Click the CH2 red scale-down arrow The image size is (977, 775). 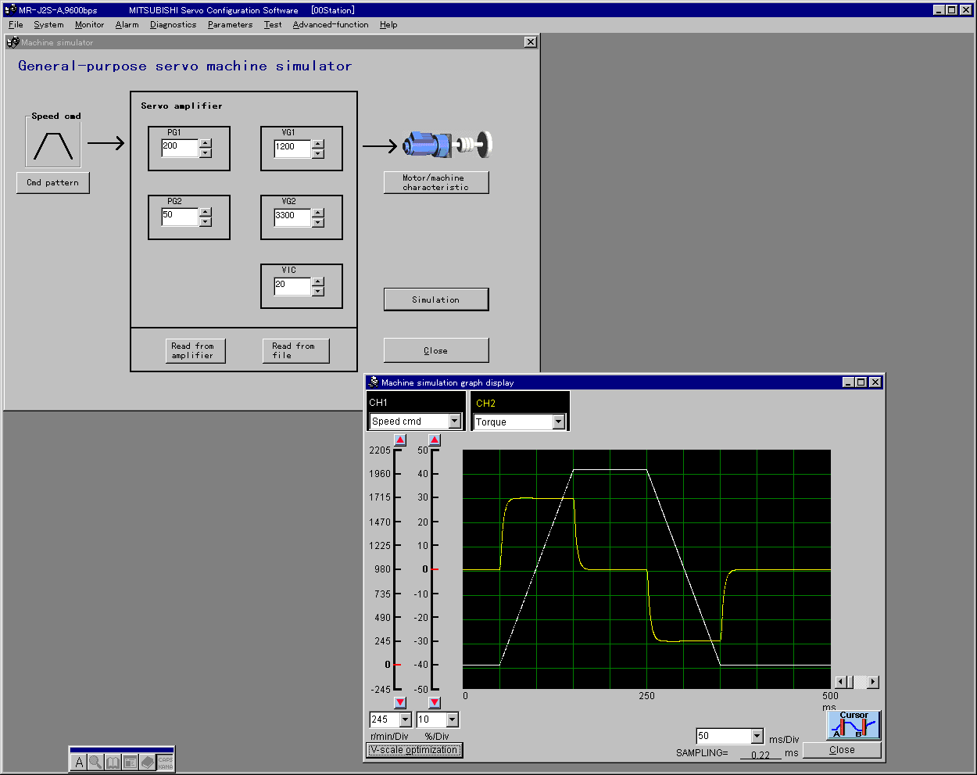(435, 702)
